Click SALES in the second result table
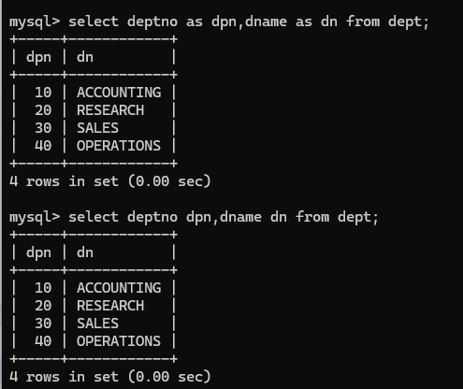Screen dimensions: 463x389 tap(97, 324)
